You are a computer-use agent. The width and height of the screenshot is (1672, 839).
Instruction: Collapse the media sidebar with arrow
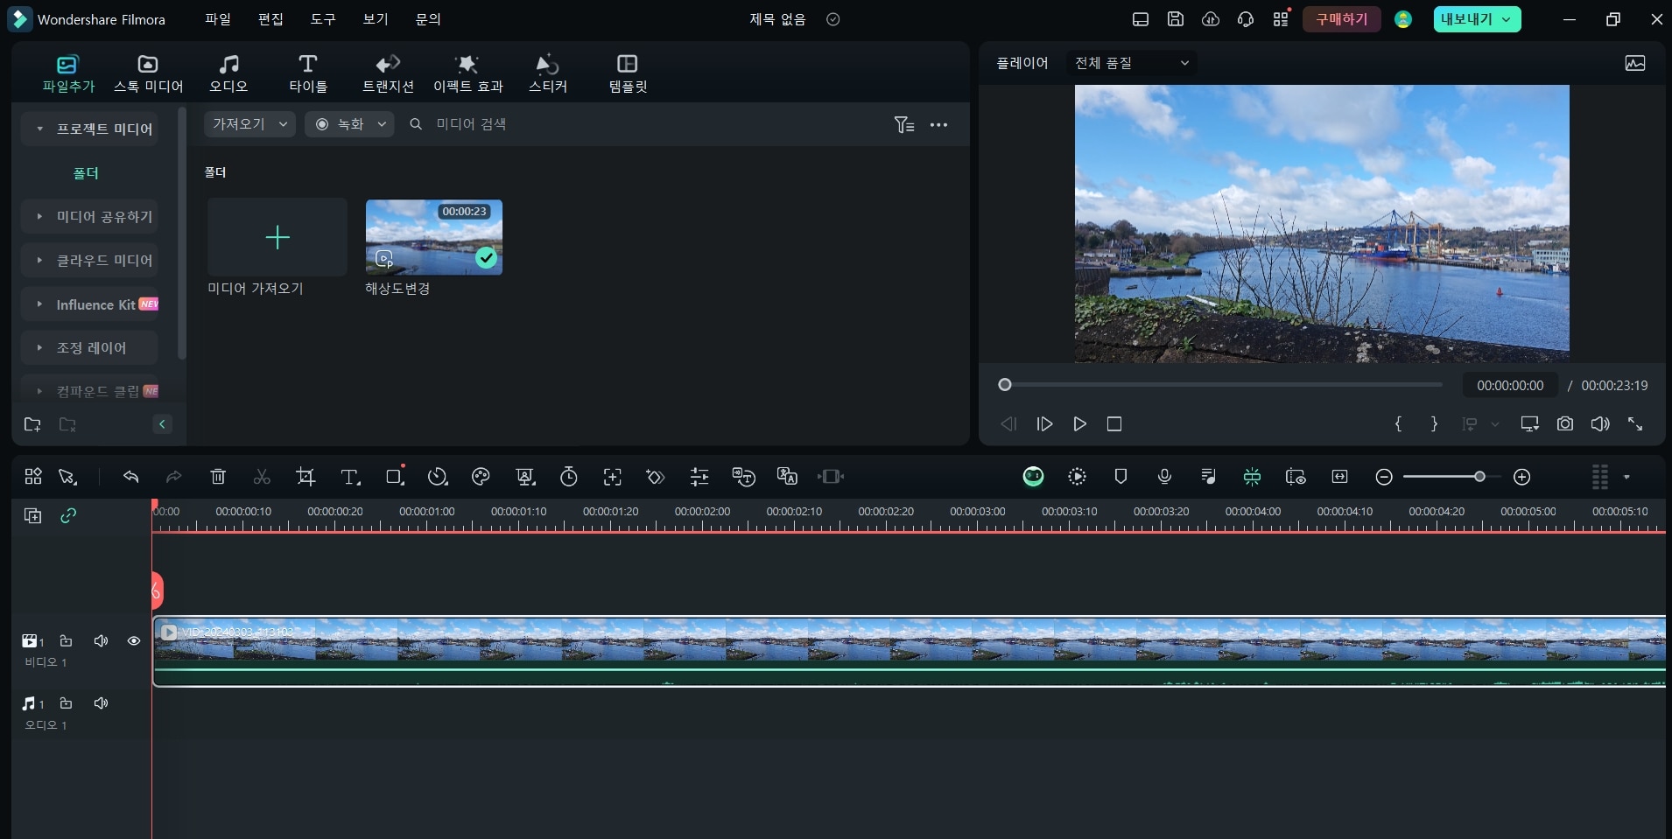162,424
